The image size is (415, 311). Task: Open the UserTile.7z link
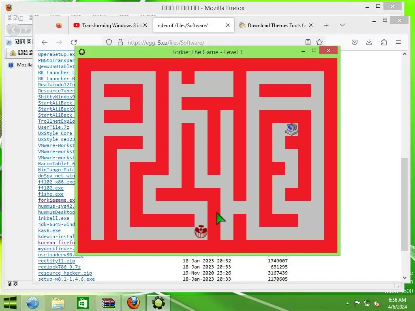[x=53, y=127]
